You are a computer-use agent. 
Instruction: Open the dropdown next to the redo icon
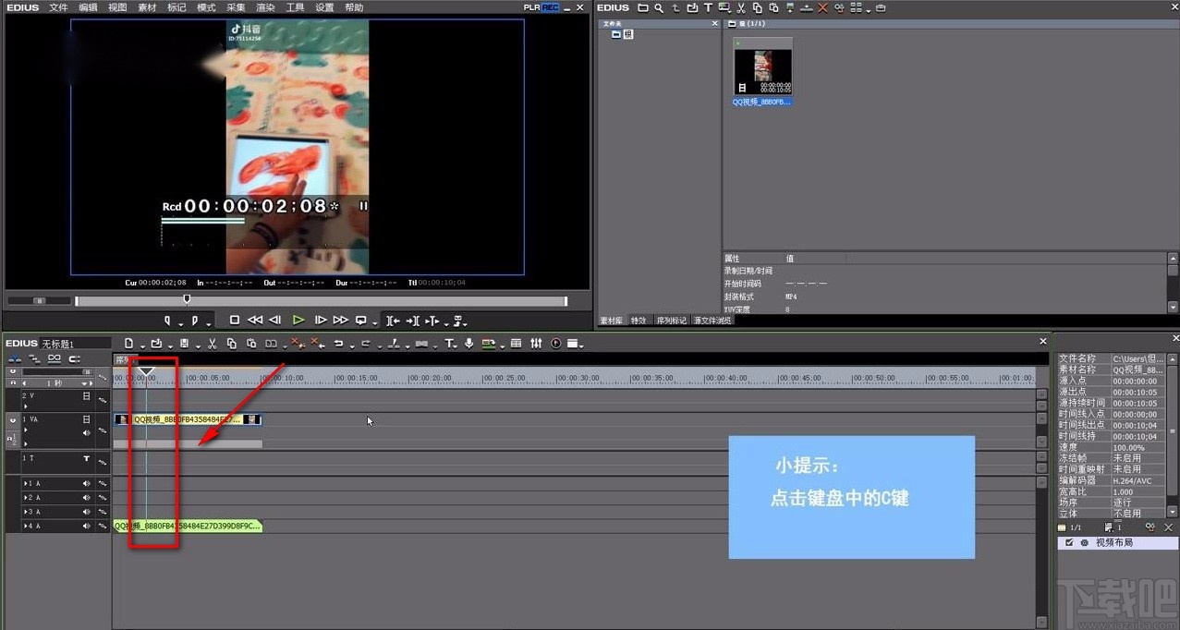tap(380, 343)
